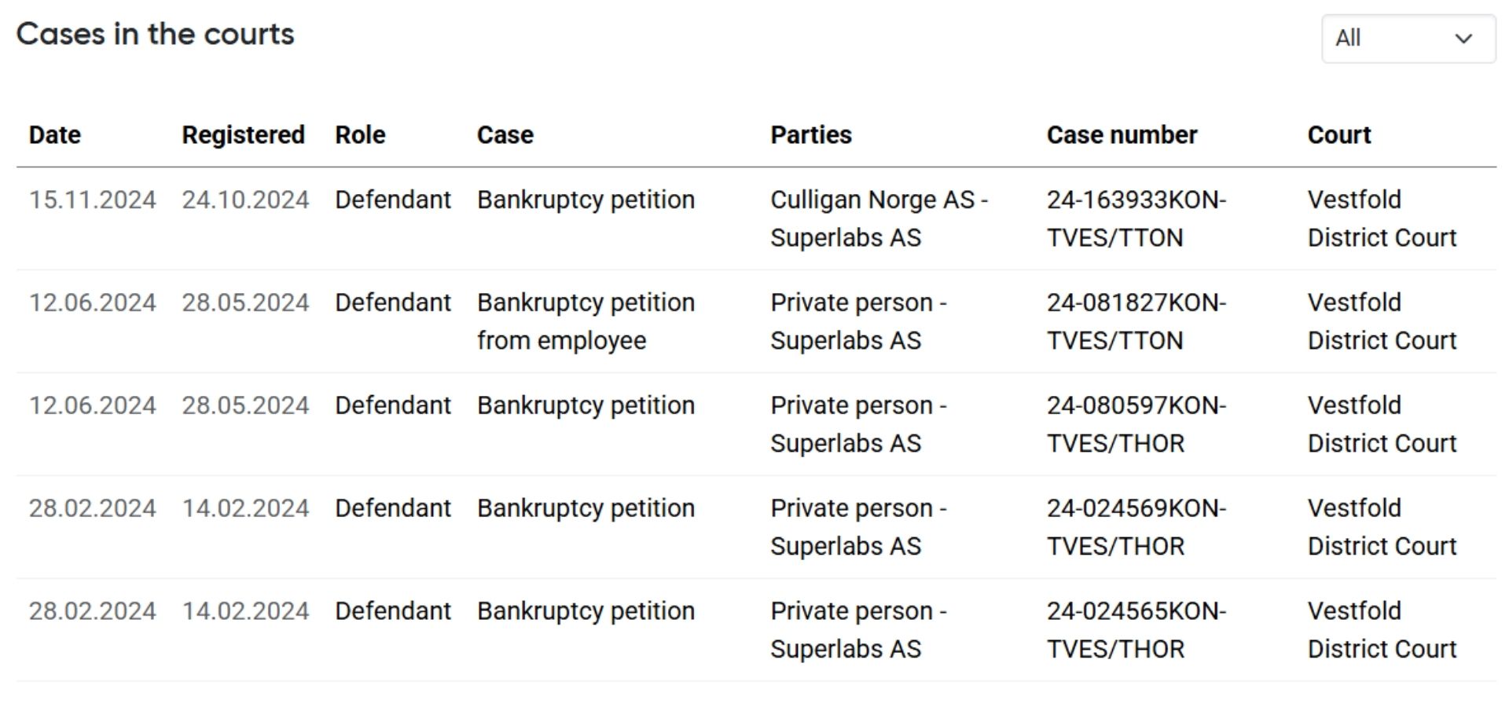Click the 15.11.2024 date entry

[x=92, y=200]
